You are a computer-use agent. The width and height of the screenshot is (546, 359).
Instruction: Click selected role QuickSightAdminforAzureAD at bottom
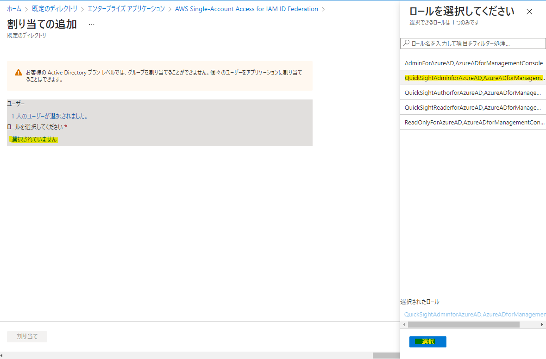coord(475,314)
